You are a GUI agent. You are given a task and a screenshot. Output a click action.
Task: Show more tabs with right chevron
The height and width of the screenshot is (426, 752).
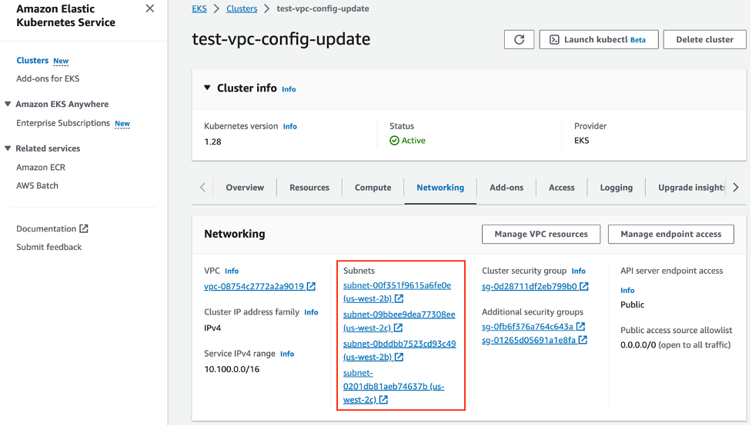(x=736, y=188)
